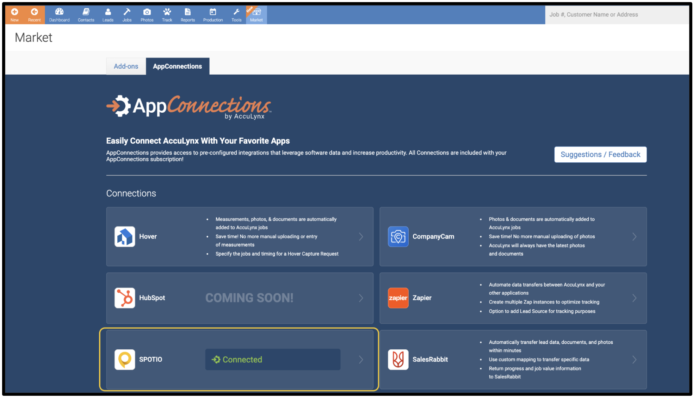Expand the Zapier connection chevron
The width and height of the screenshot is (699, 400).
pyautogui.click(x=635, y=299)
